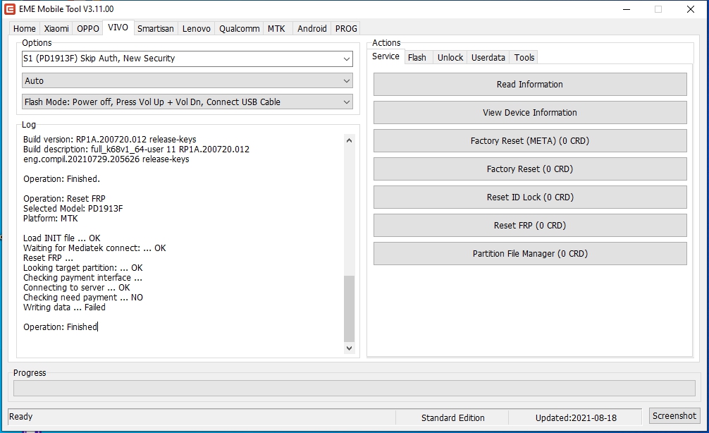
Task: Click the log scrollbar thumb
Action: click(x=349, y=308)
